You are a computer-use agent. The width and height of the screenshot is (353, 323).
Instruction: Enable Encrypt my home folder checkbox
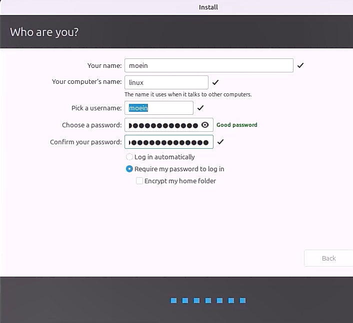139,181
